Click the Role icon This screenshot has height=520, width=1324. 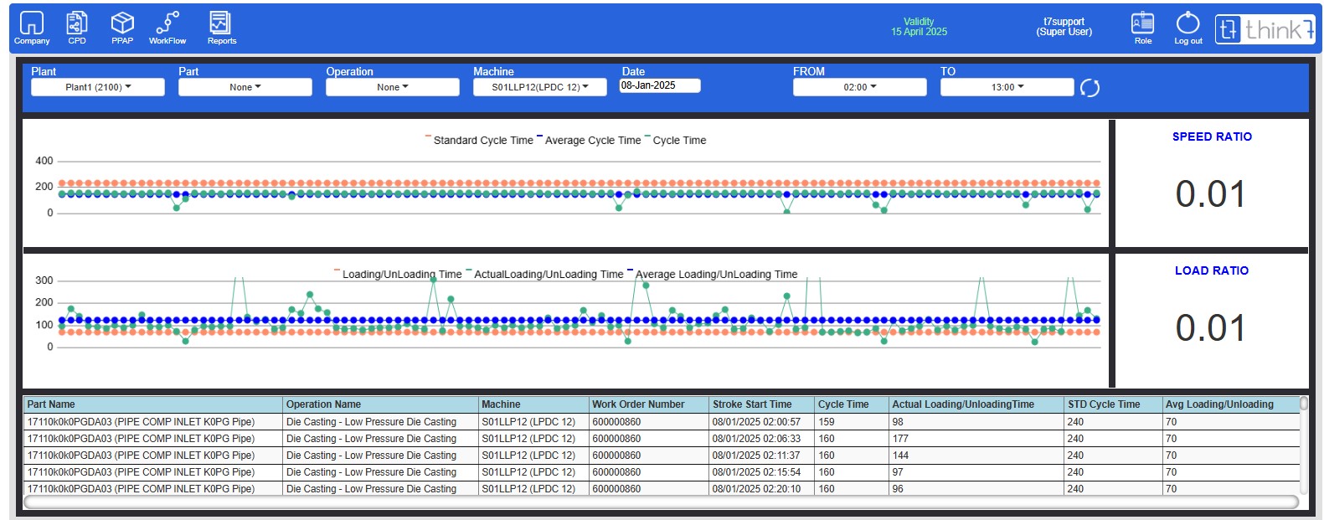point(1142,28)
